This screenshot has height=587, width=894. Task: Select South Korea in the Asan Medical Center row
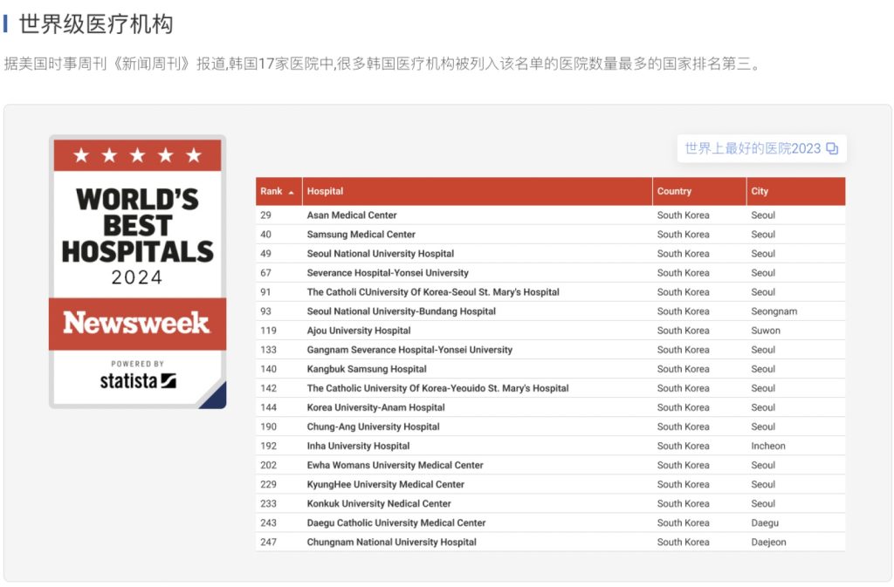683,215
